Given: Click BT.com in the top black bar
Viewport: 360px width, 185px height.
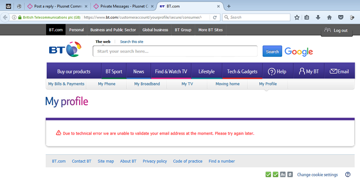Looking at the screenshot, I should (56, 30).
